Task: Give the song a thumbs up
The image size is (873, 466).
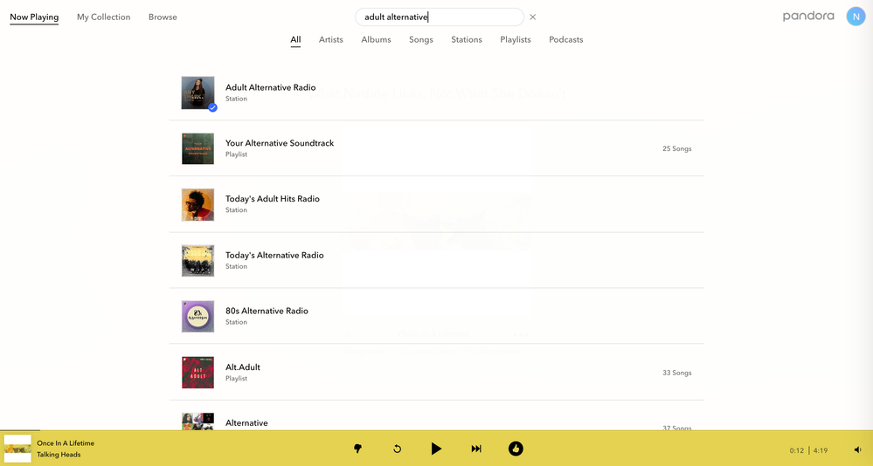Action: point(516,449)
